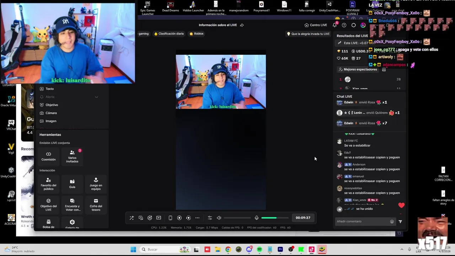
Task: Share via arrow next to Información sobre el LIVE
Action: click(x=242, y=25)
